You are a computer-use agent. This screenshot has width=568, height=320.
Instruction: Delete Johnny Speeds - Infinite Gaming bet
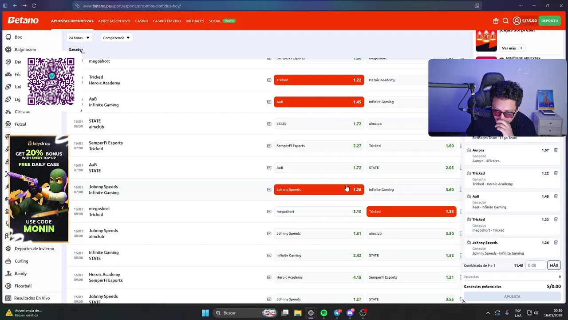pos(556,243)
